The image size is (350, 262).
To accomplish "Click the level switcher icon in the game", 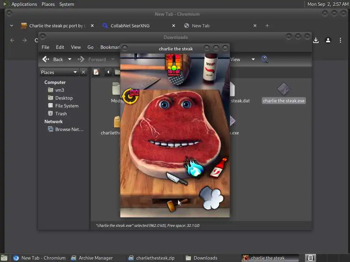I will coord(174,65).
